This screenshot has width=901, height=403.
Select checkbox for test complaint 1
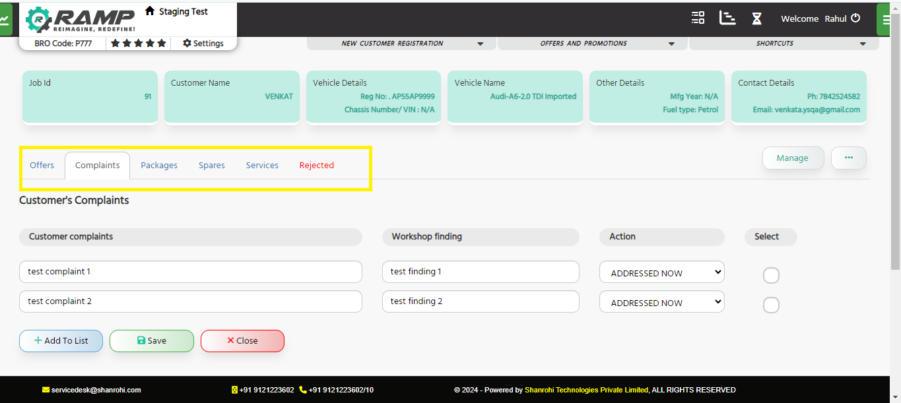coord(771,275)
